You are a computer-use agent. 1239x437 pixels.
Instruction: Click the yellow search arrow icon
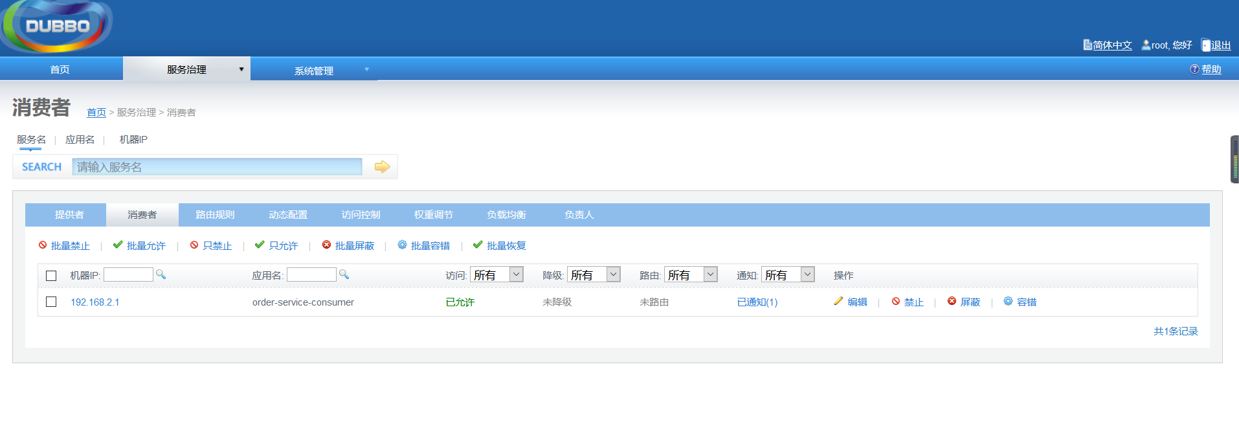coord(383,167)
